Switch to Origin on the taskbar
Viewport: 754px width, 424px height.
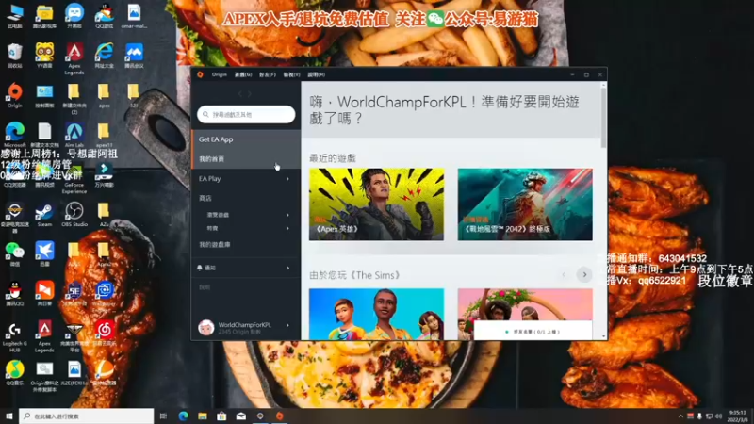(x=279, y=416)
